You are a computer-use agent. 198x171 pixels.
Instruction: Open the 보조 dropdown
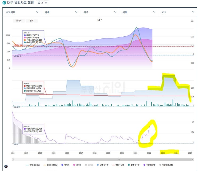coord(177,12)
